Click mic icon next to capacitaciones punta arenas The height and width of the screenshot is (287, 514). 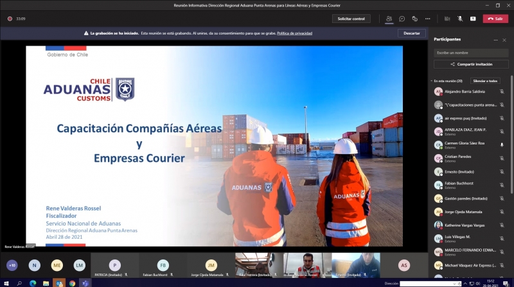[x=502, y=105]
